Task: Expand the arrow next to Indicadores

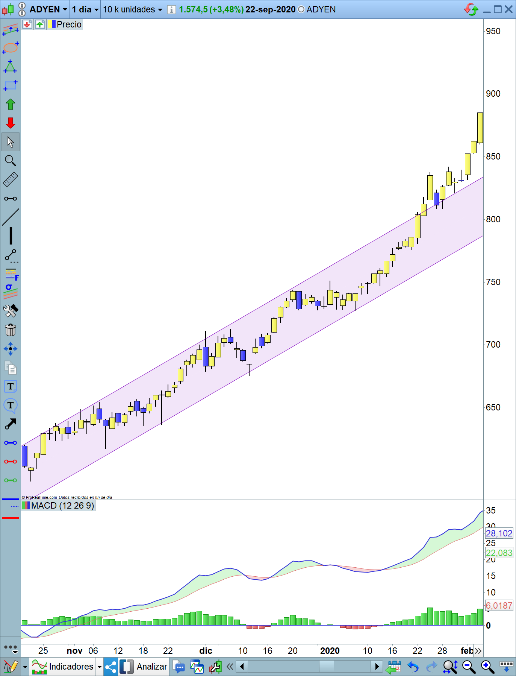Action: tap(100, 667)
